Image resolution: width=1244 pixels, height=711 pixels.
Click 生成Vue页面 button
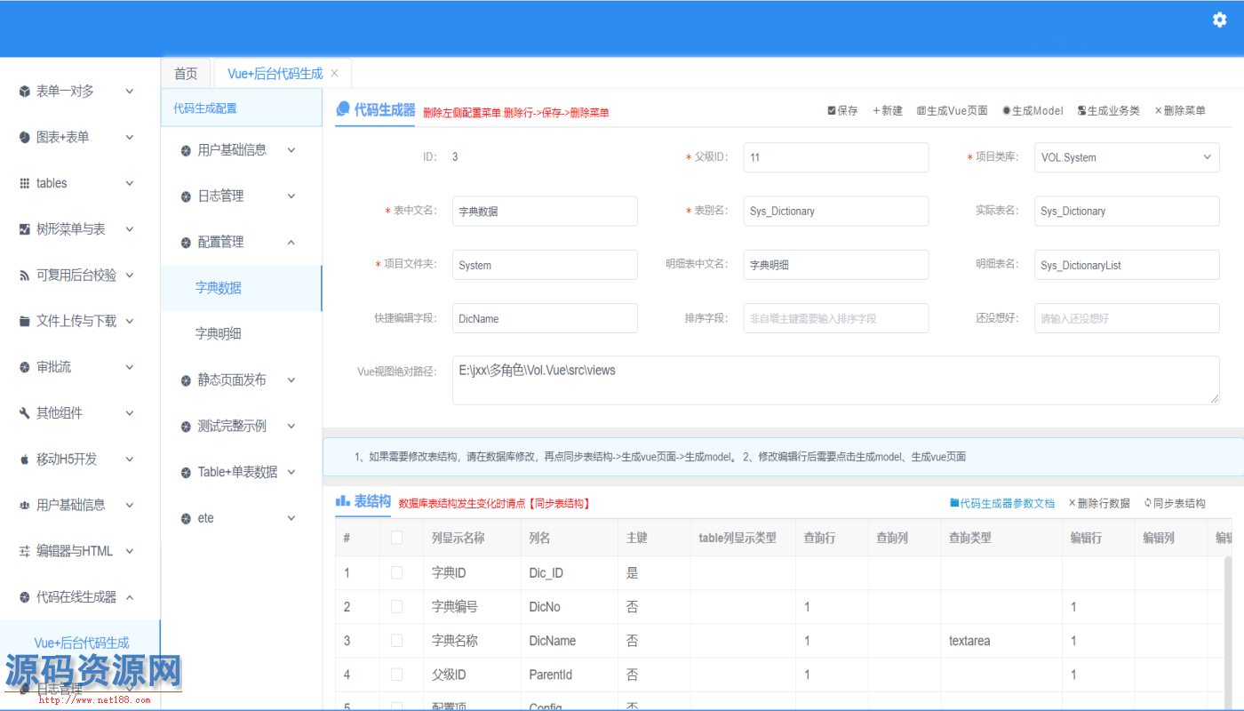952,111
